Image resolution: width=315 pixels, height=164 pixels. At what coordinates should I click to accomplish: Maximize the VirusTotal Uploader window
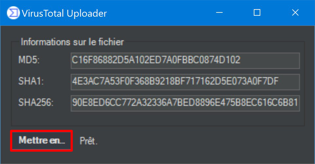(x=257, y=13)
